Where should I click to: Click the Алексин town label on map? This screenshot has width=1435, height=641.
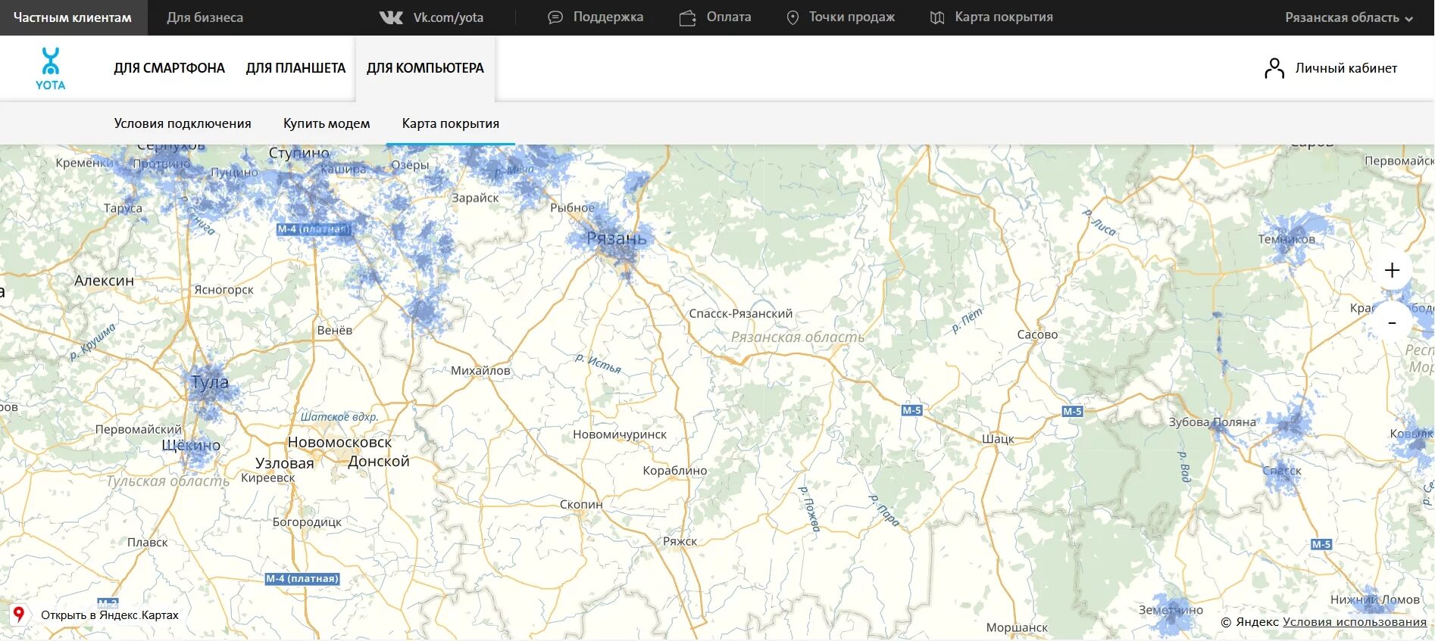point(104,281)
